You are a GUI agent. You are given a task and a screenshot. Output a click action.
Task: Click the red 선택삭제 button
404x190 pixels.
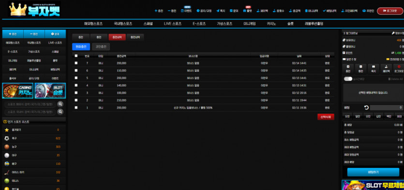tap(326, 117)
